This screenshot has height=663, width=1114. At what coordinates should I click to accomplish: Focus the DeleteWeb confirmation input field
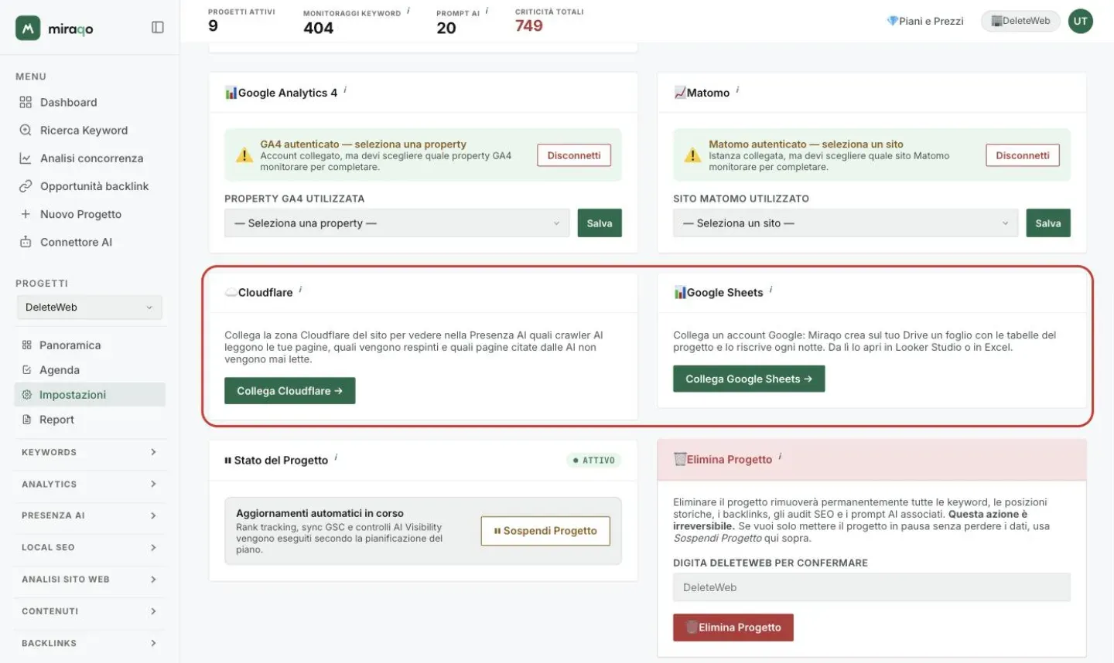[872, 587]
